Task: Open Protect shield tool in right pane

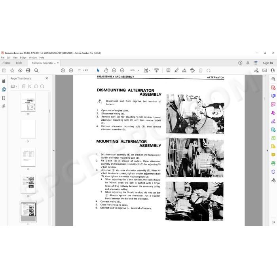Action: tap(273, 172)
